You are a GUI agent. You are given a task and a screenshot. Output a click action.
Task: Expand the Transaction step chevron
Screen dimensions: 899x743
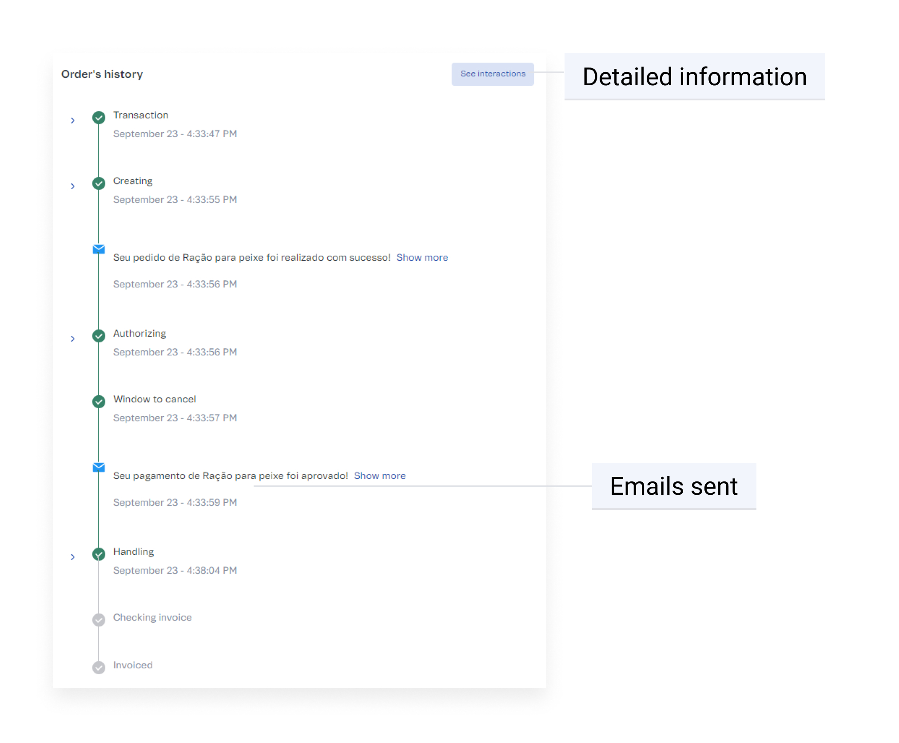click(73, 120)
